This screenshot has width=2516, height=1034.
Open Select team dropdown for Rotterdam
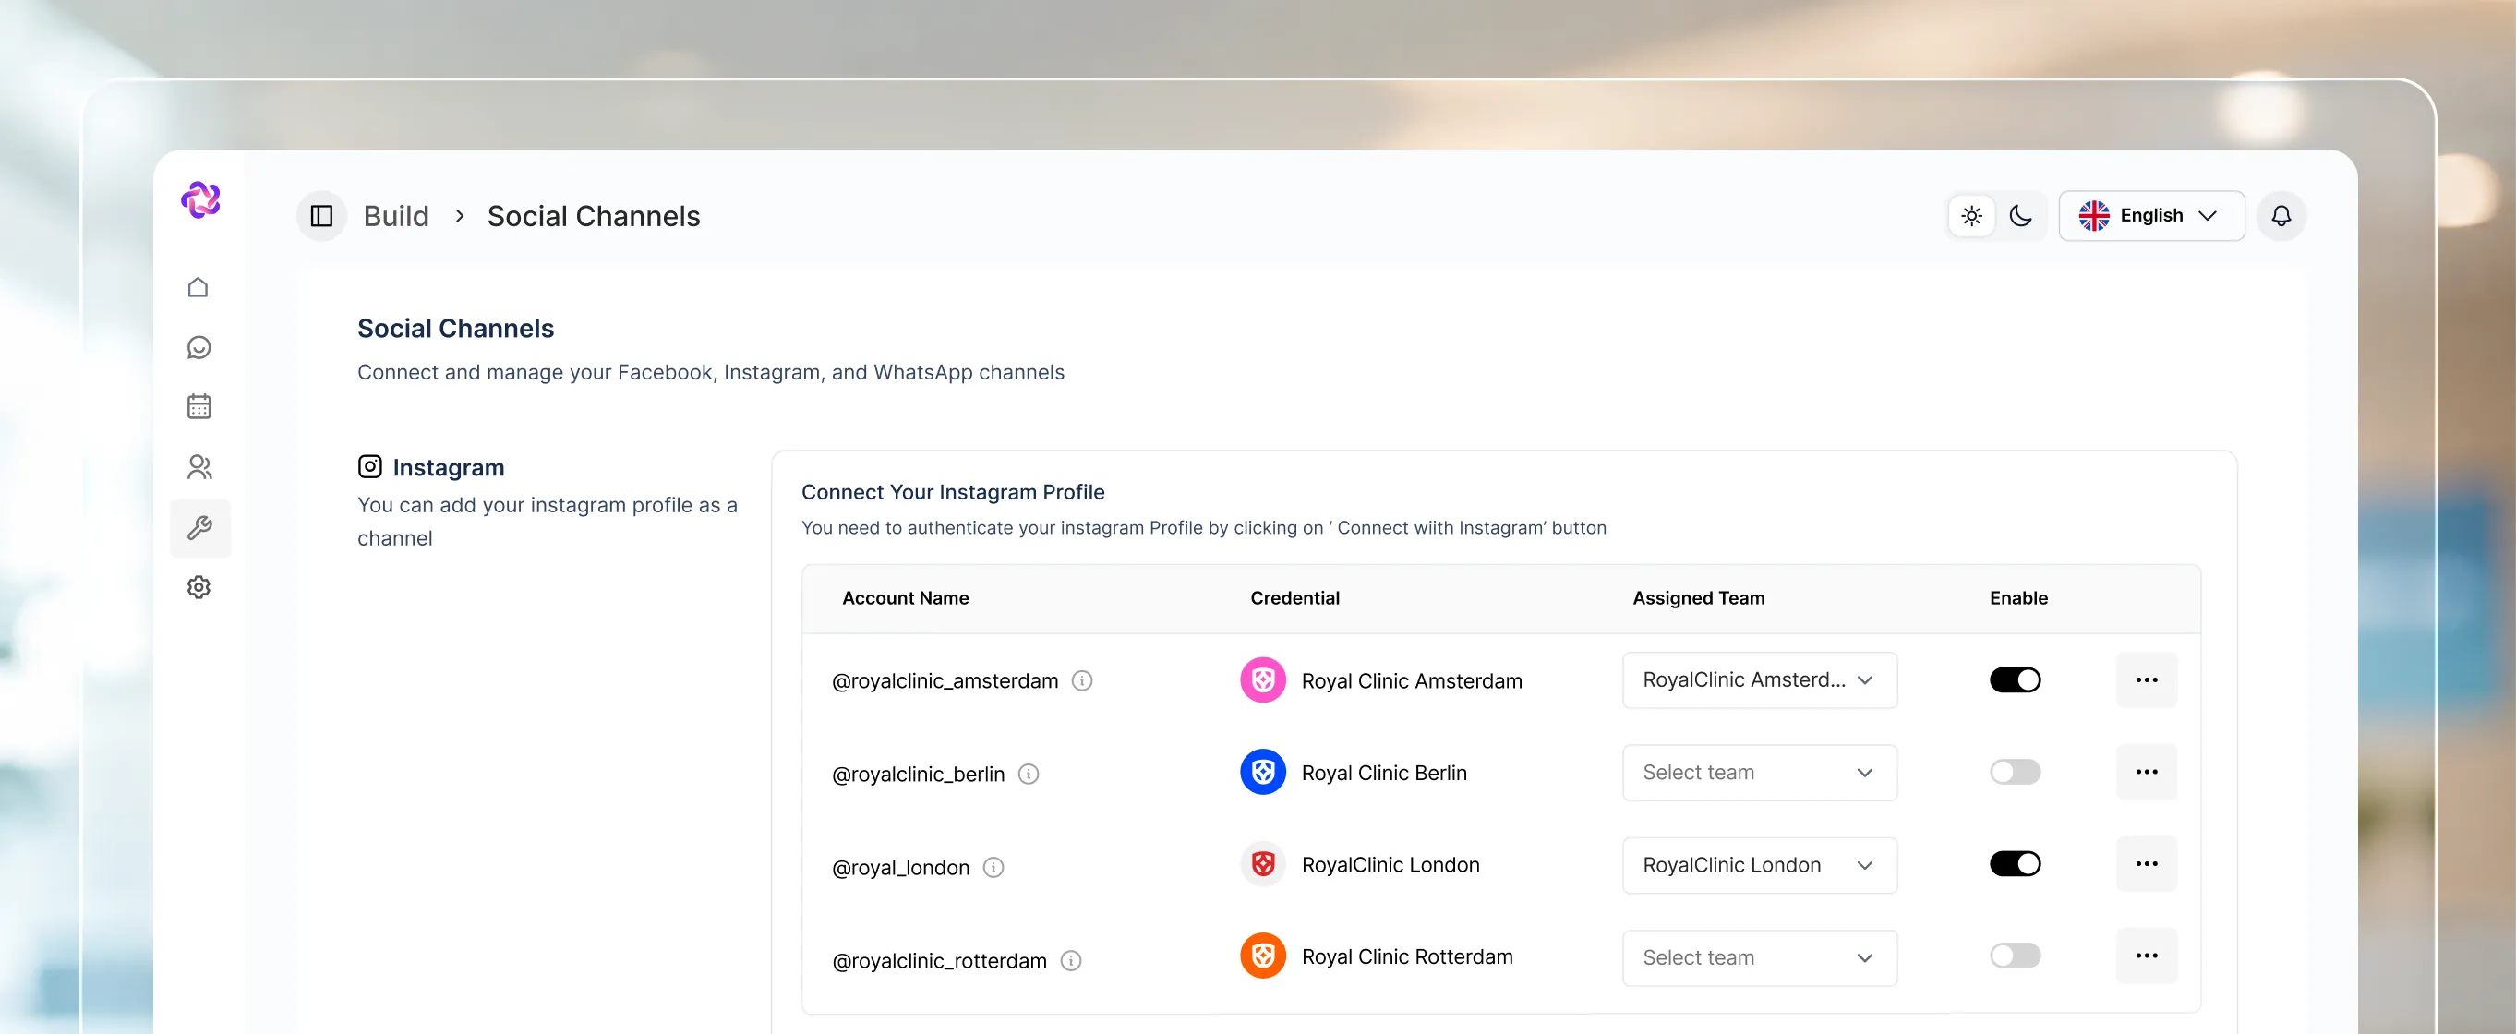tap(1759, 958)
